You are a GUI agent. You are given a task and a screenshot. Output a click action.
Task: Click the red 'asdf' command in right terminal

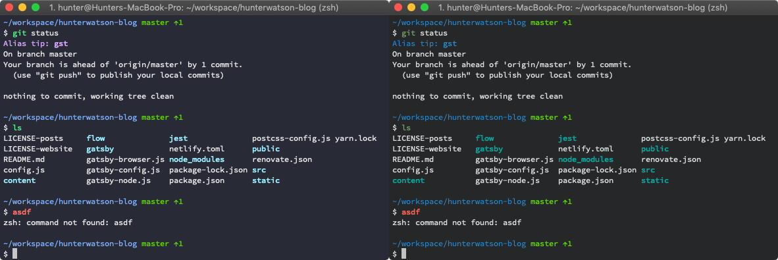tap(411, 213)
